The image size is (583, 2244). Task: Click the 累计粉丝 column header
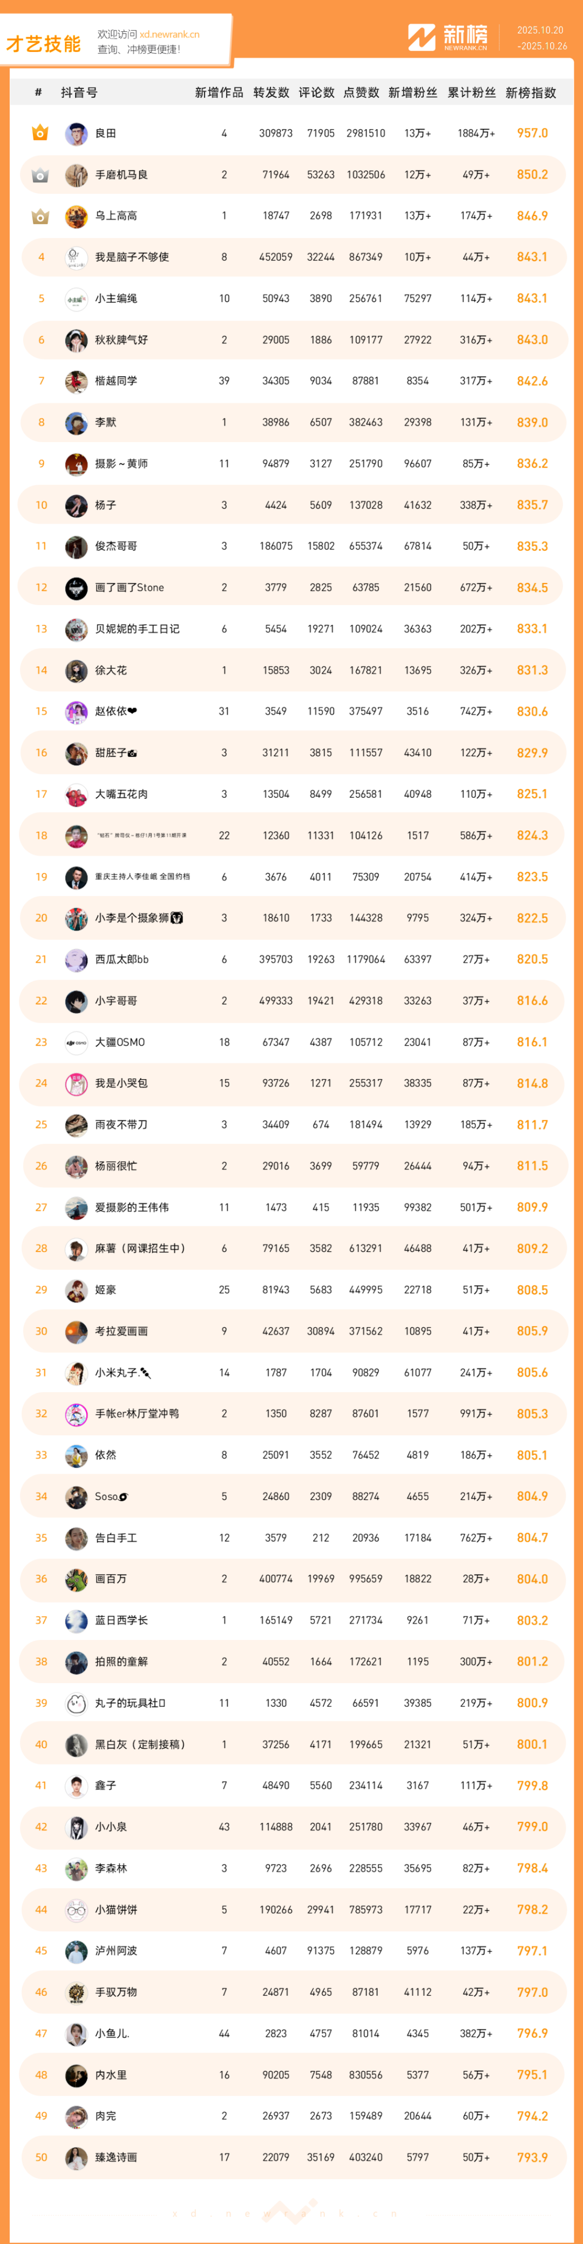point(471,93)
